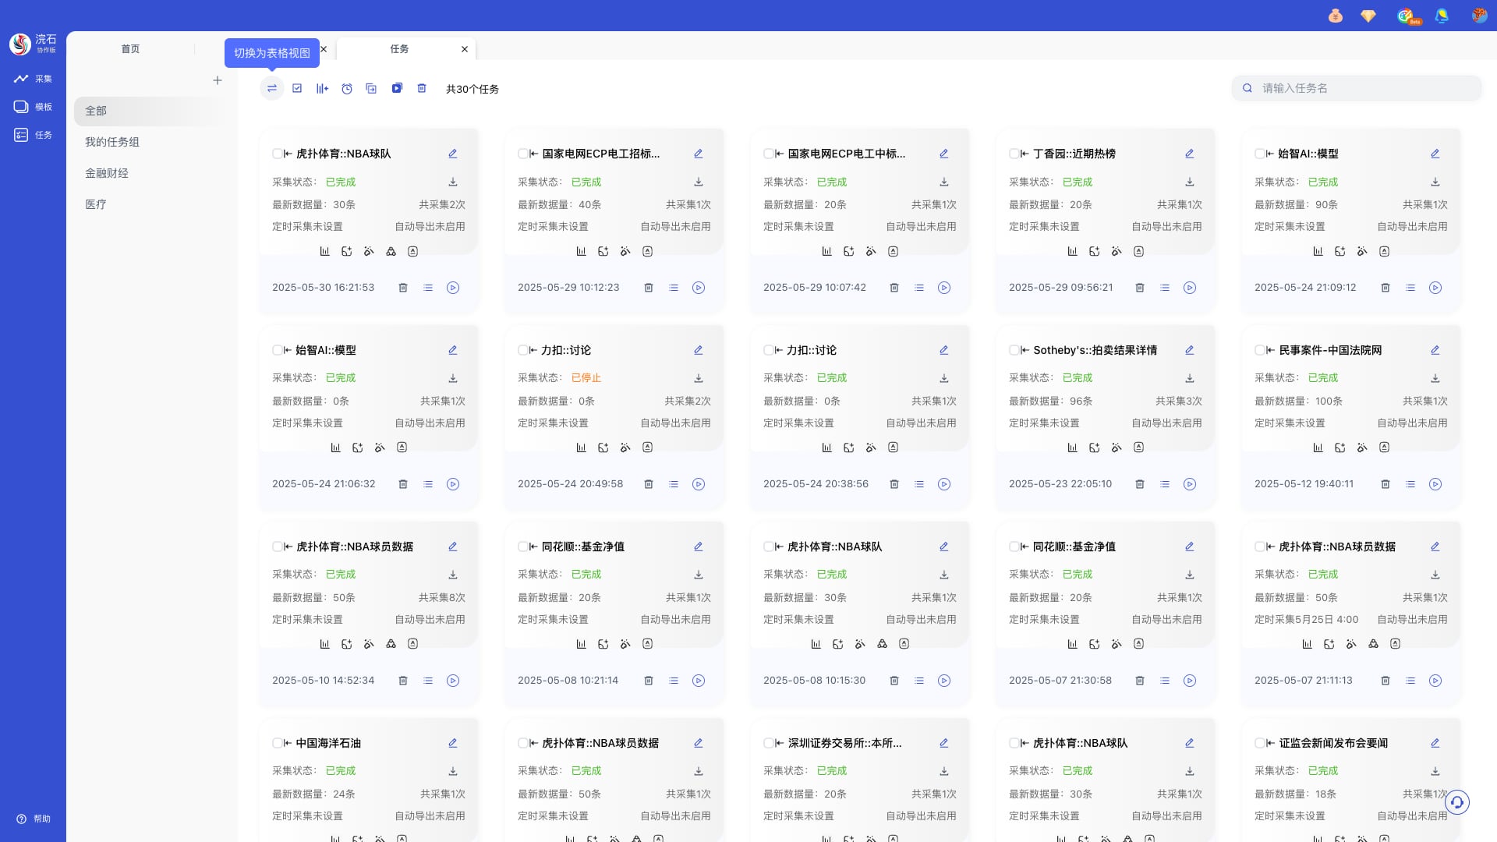Run the task dated 2025-05-29 10:07:42
The image size is (1497, 842).
(x=944, y=288)
